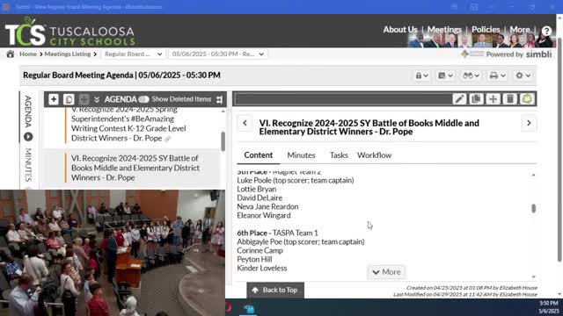Click the Back to Top button
The image size is (563, 316).
275,291
